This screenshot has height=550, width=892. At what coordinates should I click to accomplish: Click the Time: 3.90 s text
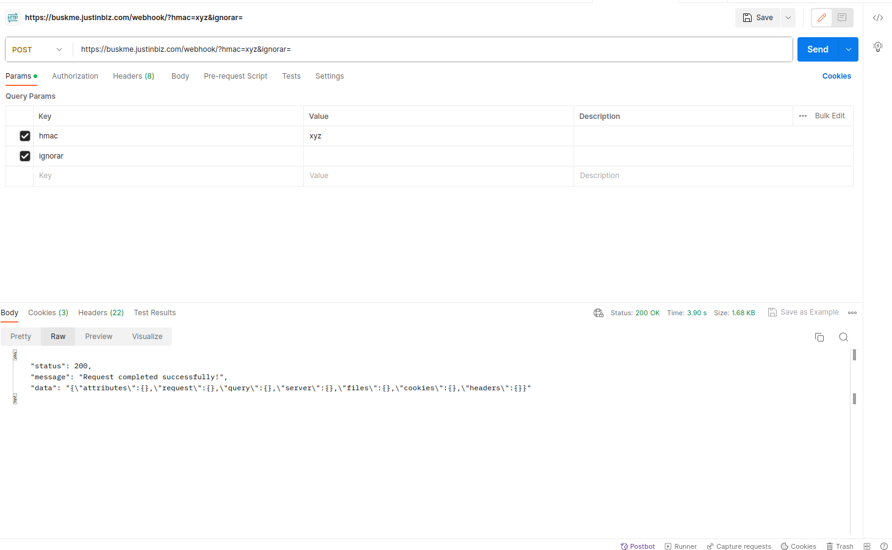[x=687, y=313]
